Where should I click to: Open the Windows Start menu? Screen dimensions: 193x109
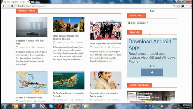(x=5, y=106)
